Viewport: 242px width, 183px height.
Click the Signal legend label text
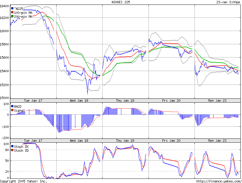tap(19, 110)
